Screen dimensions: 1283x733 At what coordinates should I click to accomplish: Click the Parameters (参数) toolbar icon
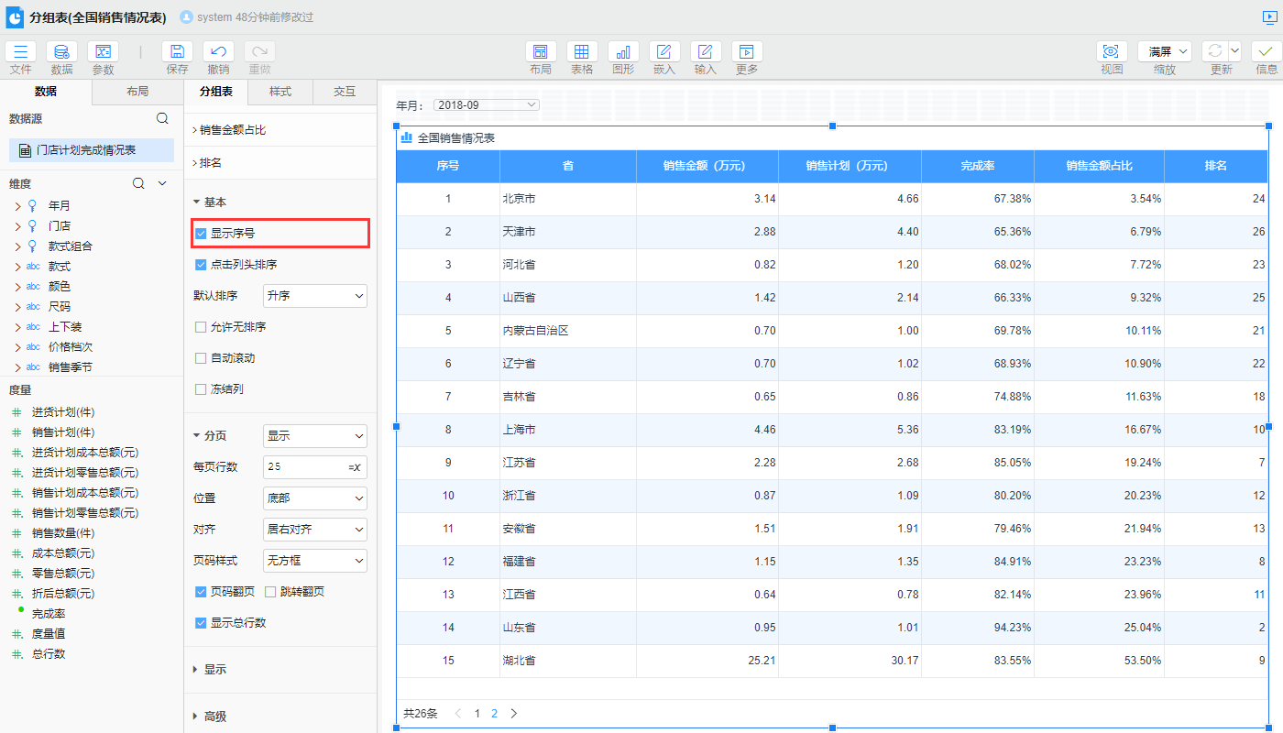click(103, 52)
